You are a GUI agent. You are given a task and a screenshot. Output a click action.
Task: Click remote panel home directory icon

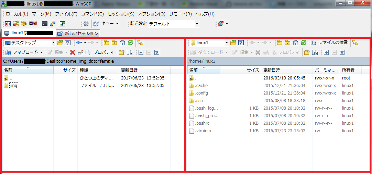[x=296, y=43]
